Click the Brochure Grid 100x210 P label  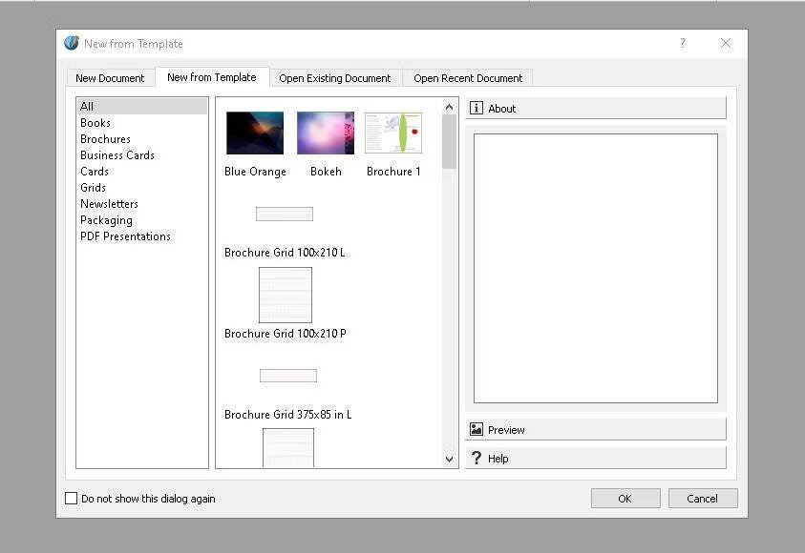click(x=286, y=334)
